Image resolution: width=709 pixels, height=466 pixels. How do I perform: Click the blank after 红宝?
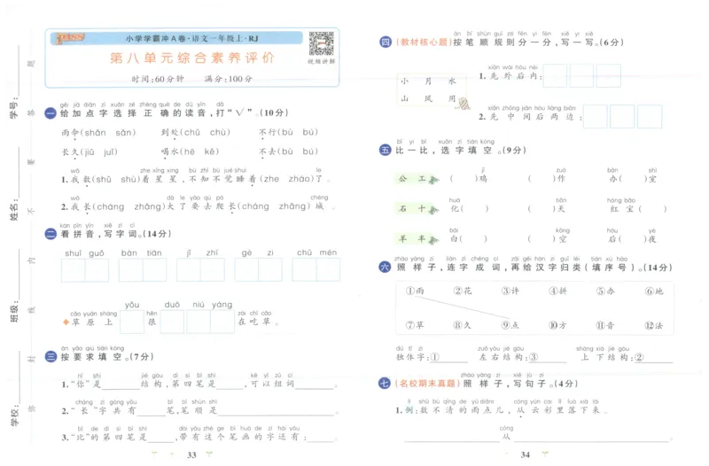pyautogui.click(x=653, y=209)
